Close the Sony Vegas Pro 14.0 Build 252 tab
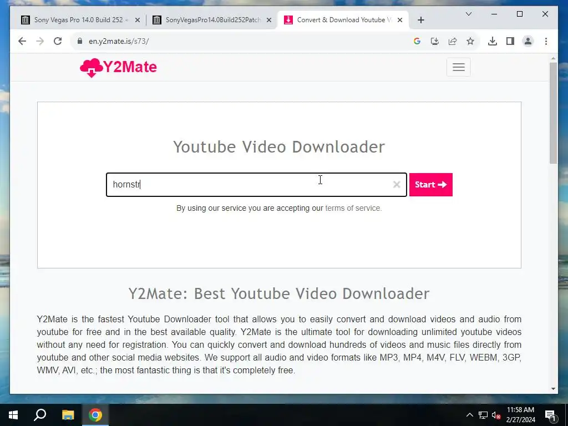Image resolution: width=568 pixels, height=426 pixels. click(x=138, y=21)
